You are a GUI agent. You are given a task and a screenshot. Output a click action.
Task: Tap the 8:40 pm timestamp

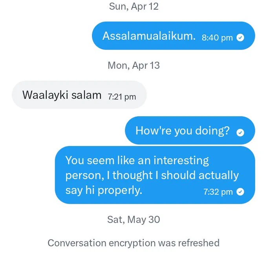click(217, 37)
